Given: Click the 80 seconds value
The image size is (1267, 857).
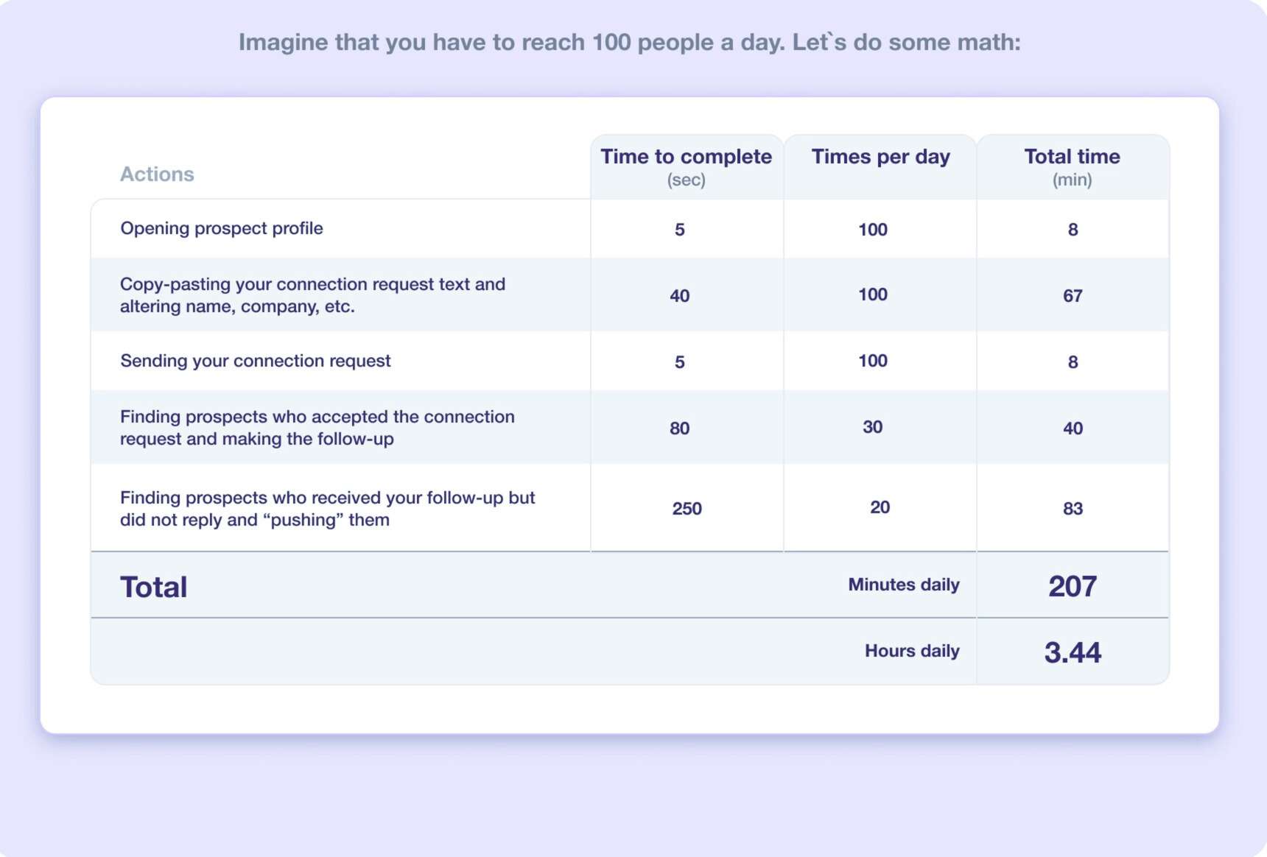Looking at the screenshot, I should click(x=679, y=428).
